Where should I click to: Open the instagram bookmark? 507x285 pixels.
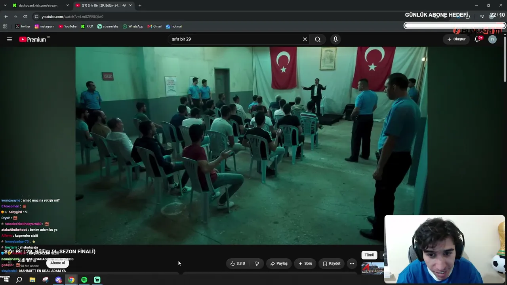pos(44,27)
